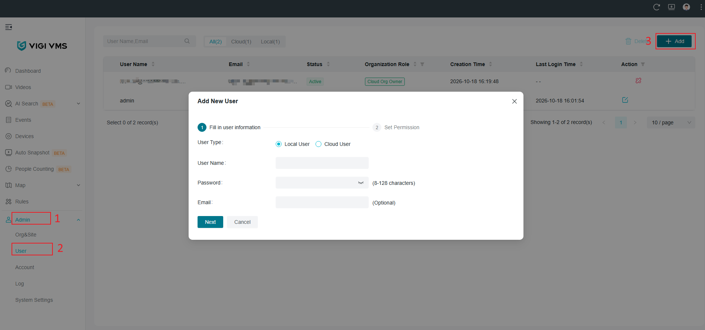Open AI Search in sidebar

[27, 104]
